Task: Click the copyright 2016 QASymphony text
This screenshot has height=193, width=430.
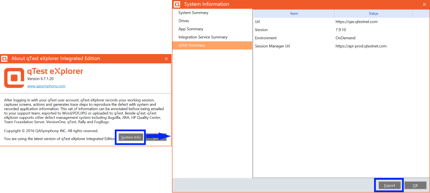Action: (x=51, y=131)
